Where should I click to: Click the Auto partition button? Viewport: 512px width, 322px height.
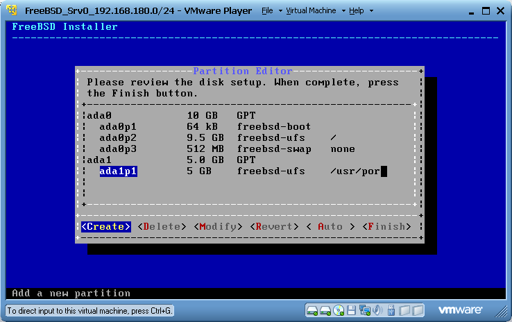pos(330,226)
